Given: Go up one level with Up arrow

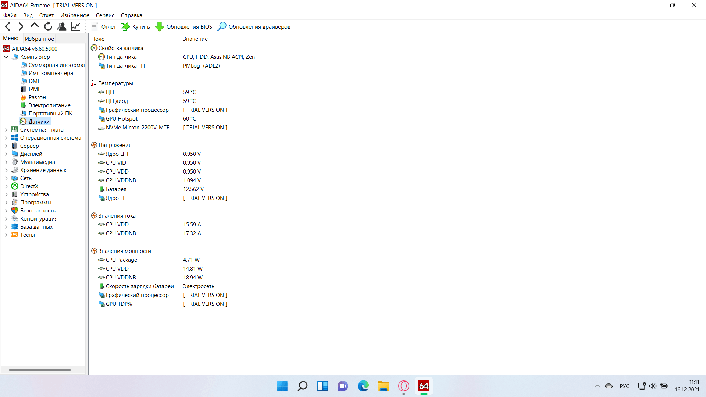Looking at the screenshot, I should click(35, 26).
